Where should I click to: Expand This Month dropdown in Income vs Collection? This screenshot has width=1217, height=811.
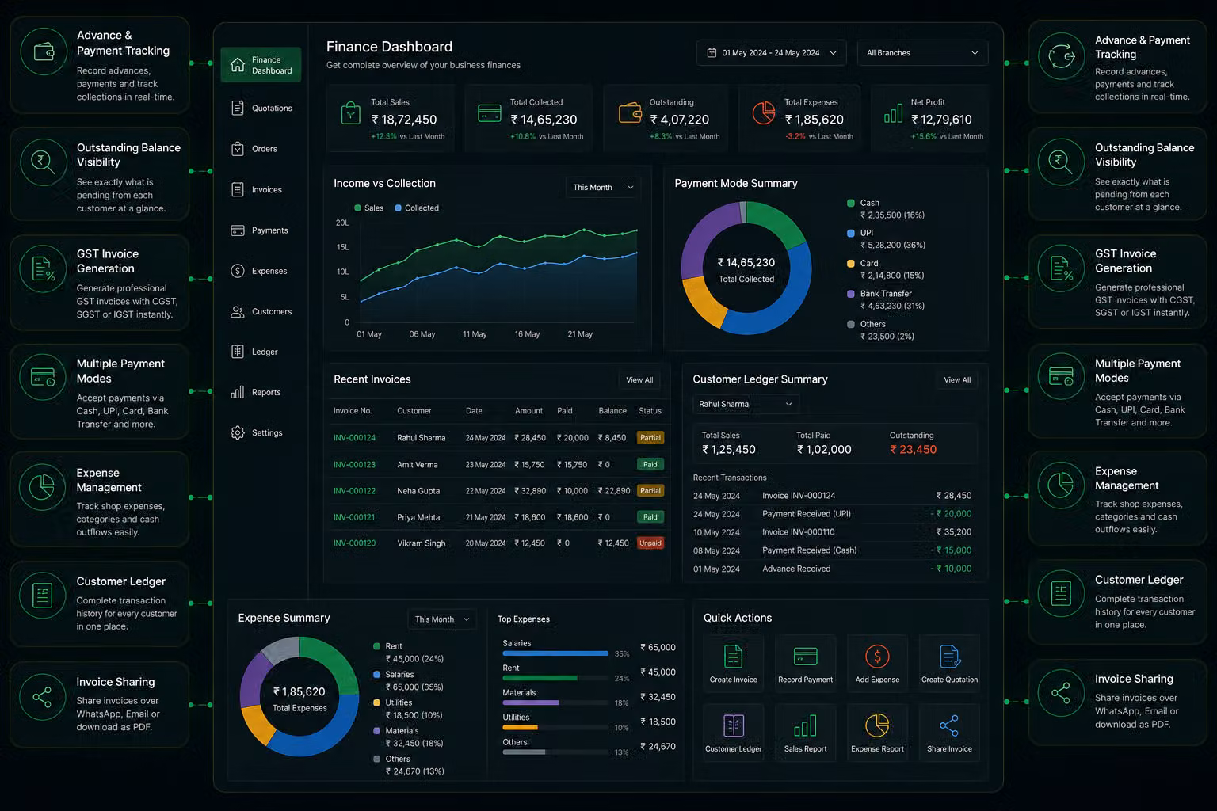(x=603, y=188)
